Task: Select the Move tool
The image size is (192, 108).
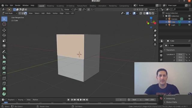Action: click(4, 30)
